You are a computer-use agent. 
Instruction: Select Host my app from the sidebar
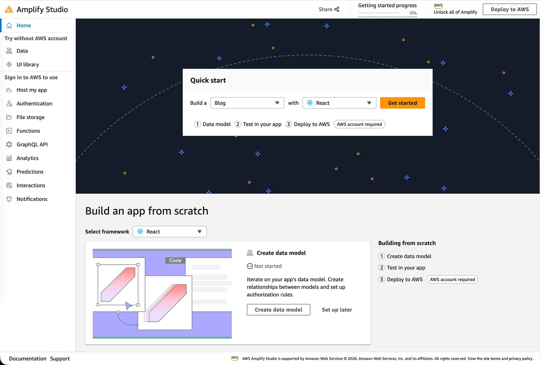pos(32,90)
